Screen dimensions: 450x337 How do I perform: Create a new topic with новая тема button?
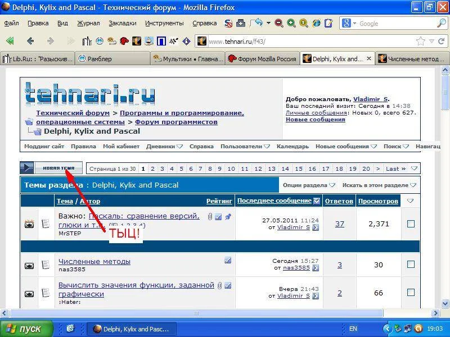click(51, 168)
